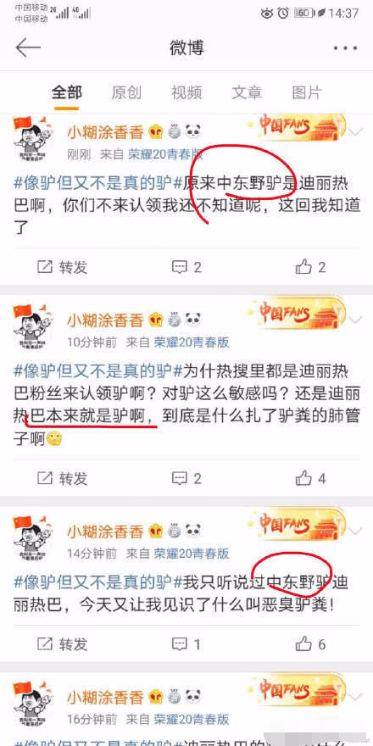The height and width of the screenshot is (746, 373).
Task: Tap 荣耀20青春版 source link on second post
Action: click(192, 342)
